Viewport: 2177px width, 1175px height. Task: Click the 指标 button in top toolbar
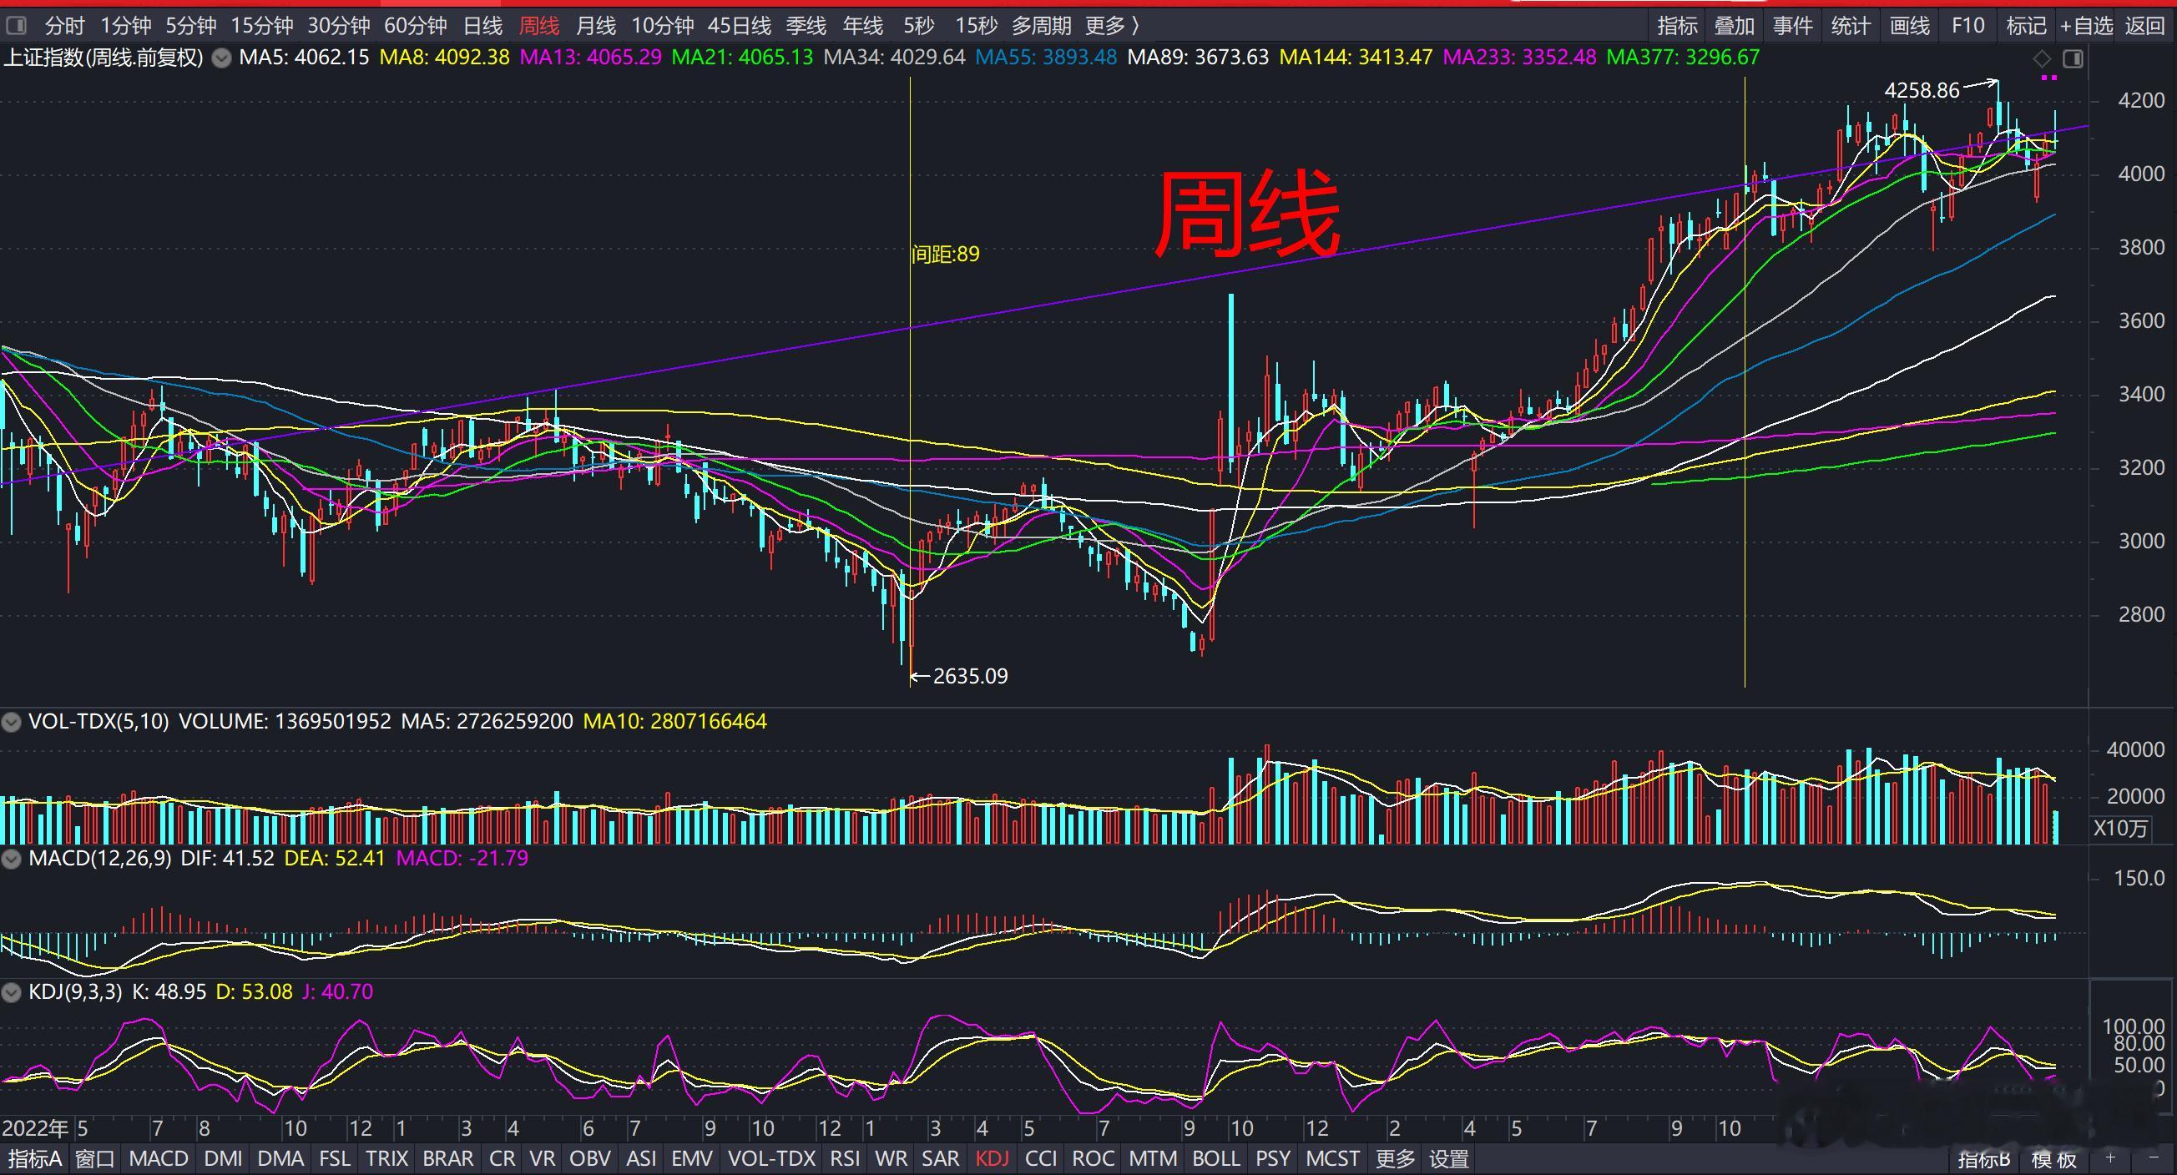pos(1677,26)
